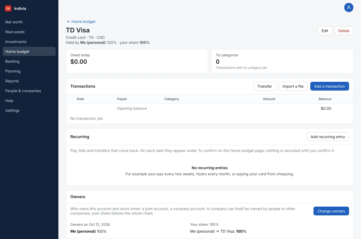The width and height of the screenshot is (361, 239).
Task: Click the 'No recurring entries' heading
Action: [x=210, y=168]
